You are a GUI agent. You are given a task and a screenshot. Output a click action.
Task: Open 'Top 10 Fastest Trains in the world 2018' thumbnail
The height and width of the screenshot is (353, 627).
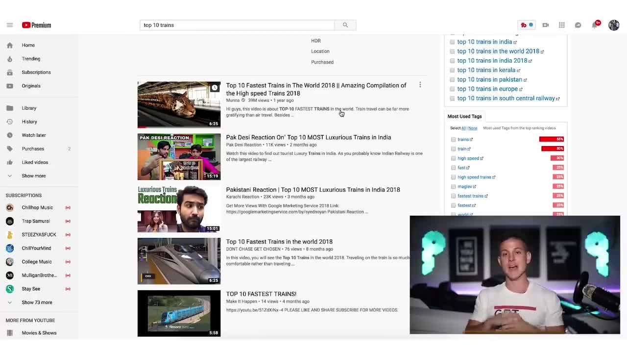click(x=179, y=261)
